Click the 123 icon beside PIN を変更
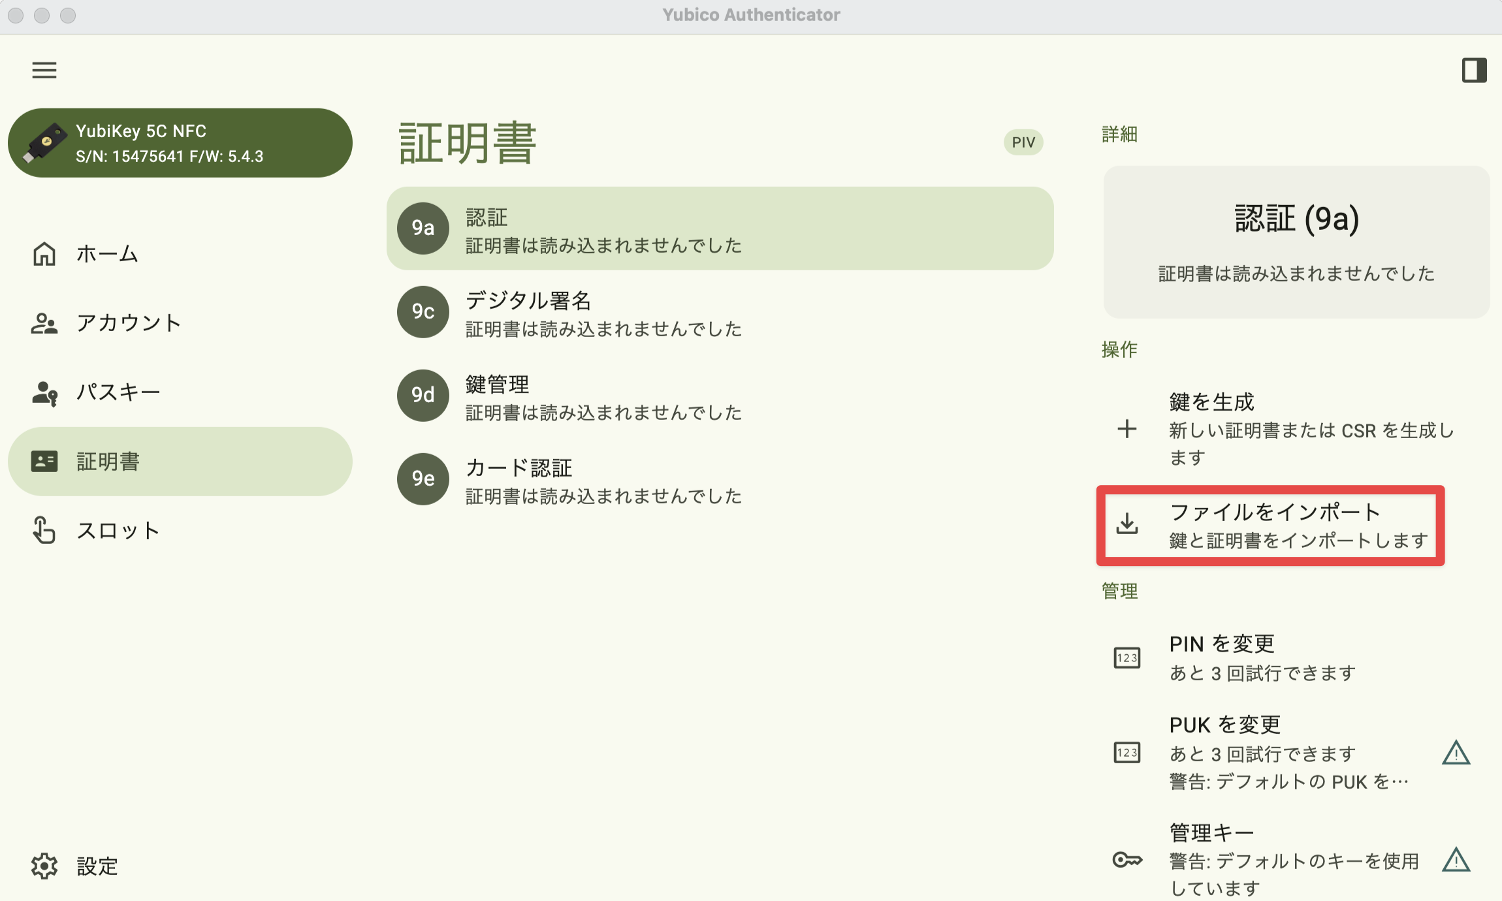Viewport: 1502px width, 901px height. 1127,657
